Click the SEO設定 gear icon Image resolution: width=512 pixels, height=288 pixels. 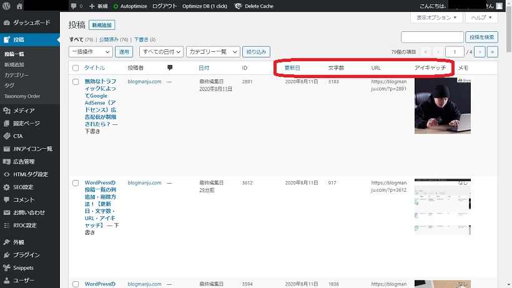click(x=6, y=187)
